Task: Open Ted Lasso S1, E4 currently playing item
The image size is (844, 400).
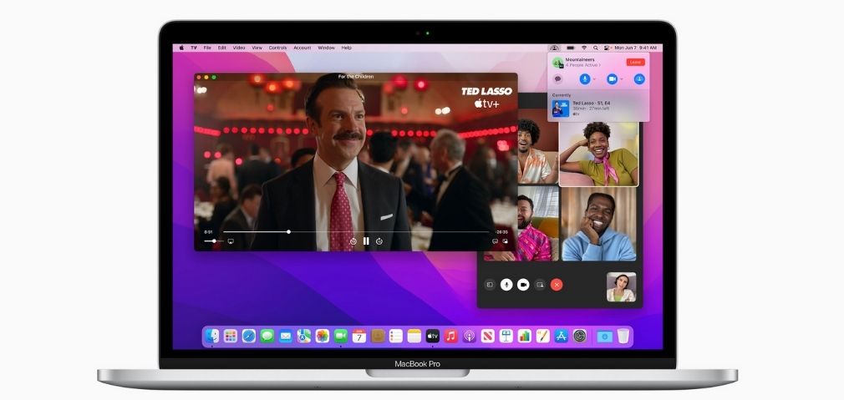Action: [598, 108]
